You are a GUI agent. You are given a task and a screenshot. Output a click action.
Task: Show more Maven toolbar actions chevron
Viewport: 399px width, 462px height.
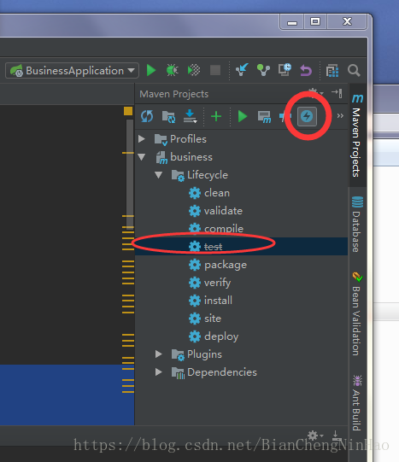coord(340,116)
